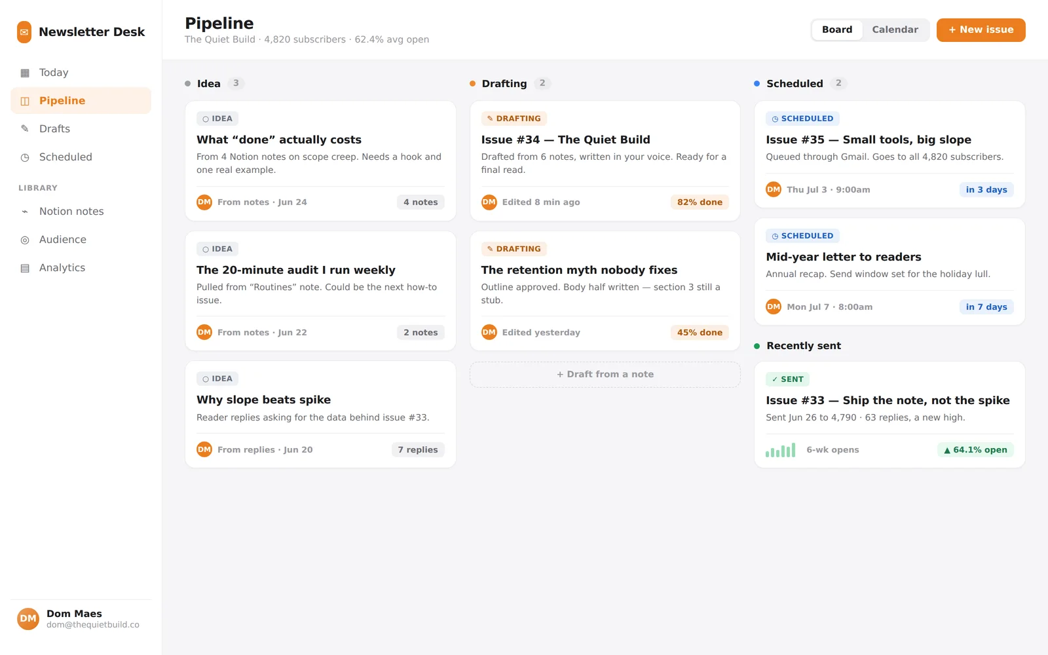Click DM avatar on Issue #35 card
This screenshot has height=655, width=1048.
(x=774, y=190)
